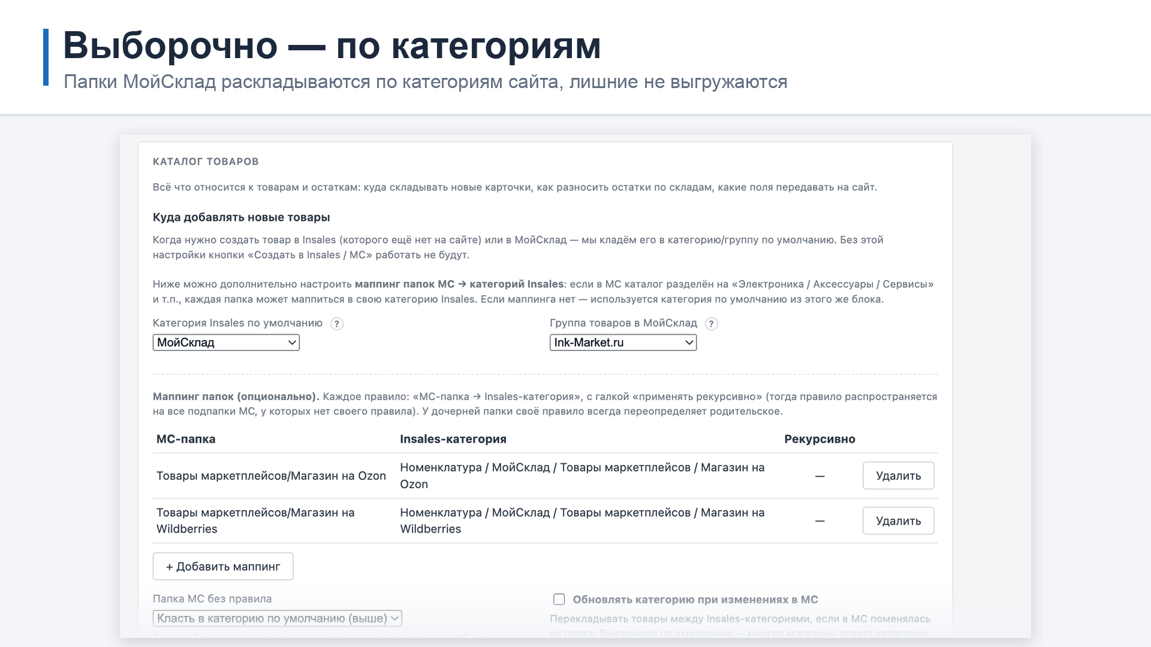Delete the Магазин на Ozon mapping
The width and height of the screenshot is (1151, 647).
tap(898, 476)
